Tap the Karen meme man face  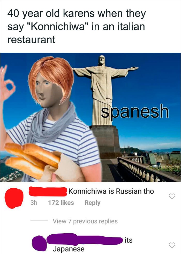pos(48,92)
